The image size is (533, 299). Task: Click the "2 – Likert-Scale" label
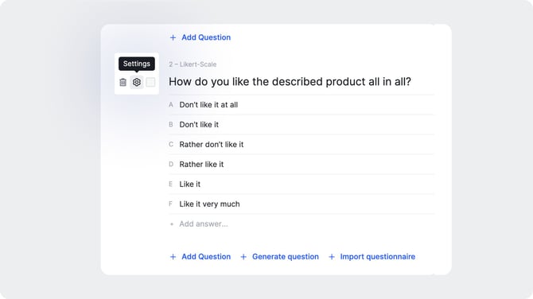click(193, 64)
